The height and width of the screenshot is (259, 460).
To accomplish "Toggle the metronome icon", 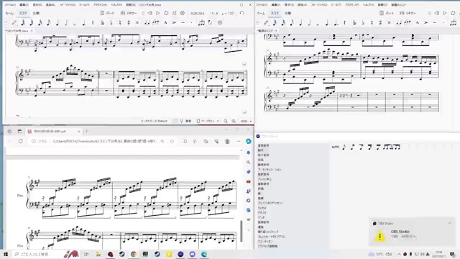I will click(174, 13).
